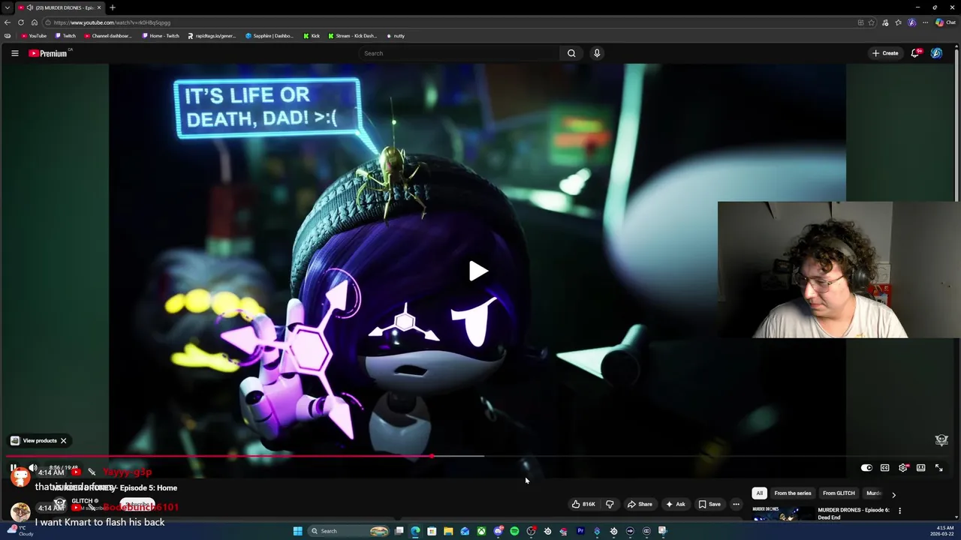Open the rapidtags.io bookmark
The height and width of the screenshot is (540, 961).
[x=212, y=36]
